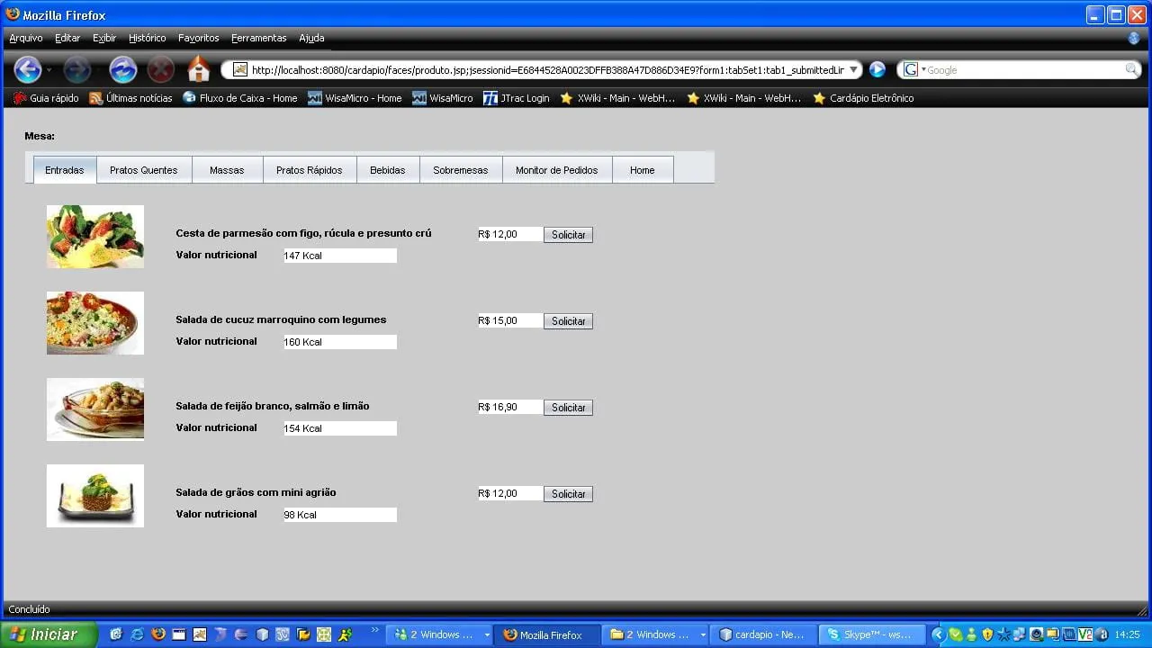Open the back button history dropdown arrow

point(49,70)
